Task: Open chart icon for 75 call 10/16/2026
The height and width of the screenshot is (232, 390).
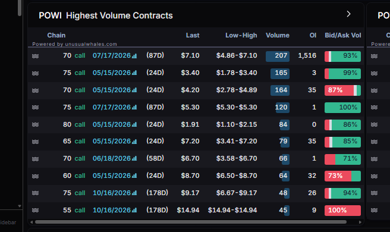Action: (134, 193)
